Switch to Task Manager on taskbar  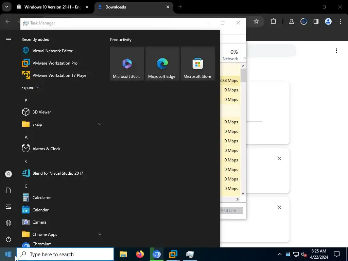[190, 254]
